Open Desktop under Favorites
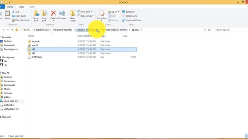Screen dimensions: 248x139 [x=8, y=41]
